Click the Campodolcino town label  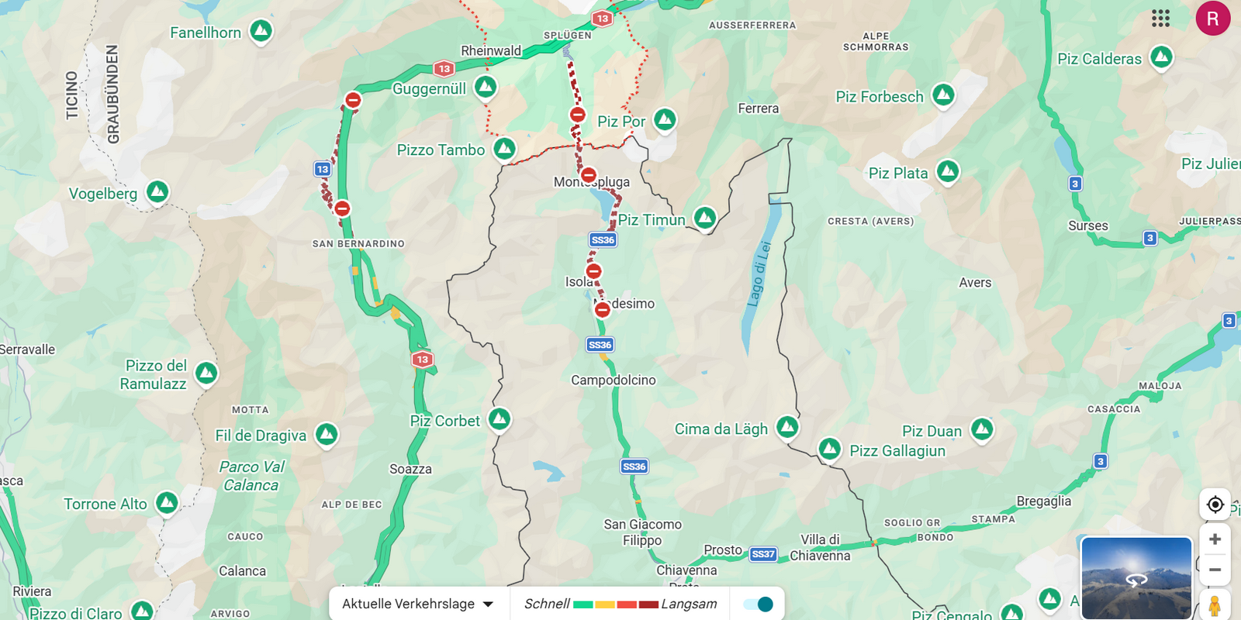pos(614,380)
